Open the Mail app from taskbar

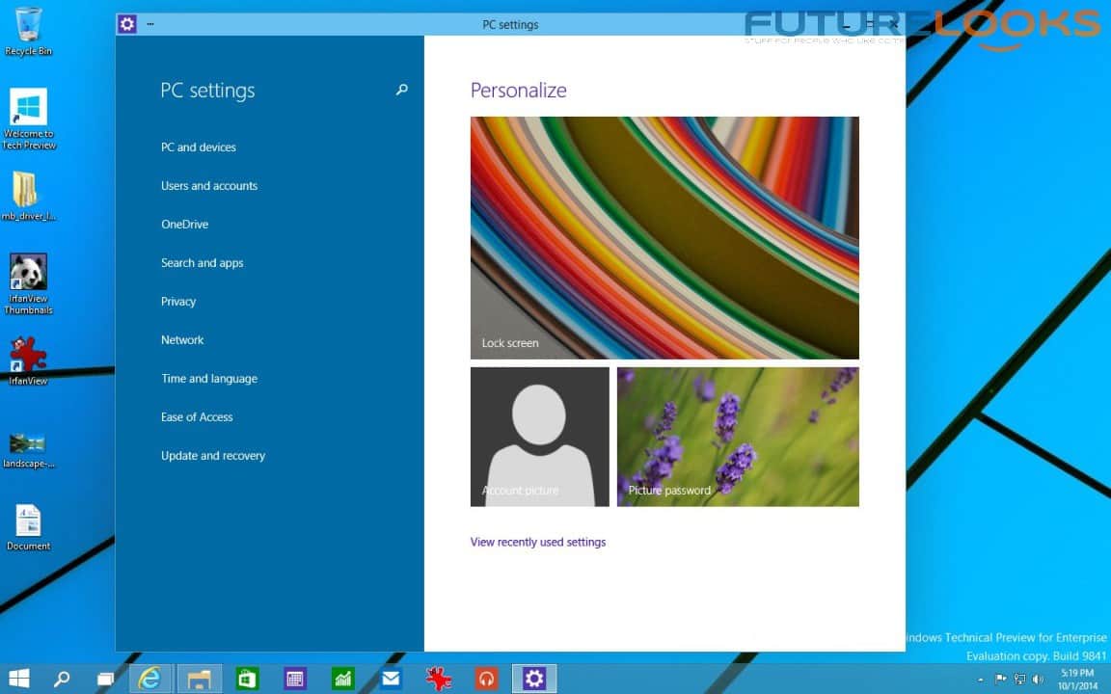[391, 679]
